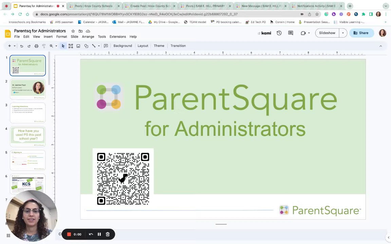Click the Background button
Viewport: 391px width, 244px height.
(123, 46)
